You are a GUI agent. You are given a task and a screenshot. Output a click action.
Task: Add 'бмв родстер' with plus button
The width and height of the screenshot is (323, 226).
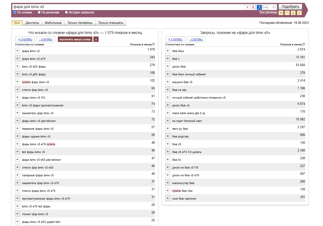(168, 136)
